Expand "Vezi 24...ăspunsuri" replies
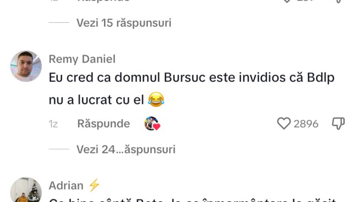The width and height of the screenshot is (359, 202). coord(126,149)
